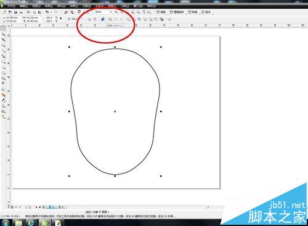308x226 pixels.
Task: Switch to page 2 tab
Action: 61,208
